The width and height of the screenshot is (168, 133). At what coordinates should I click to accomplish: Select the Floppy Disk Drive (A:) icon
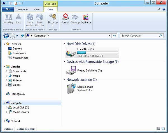click(x=71, y=71)
